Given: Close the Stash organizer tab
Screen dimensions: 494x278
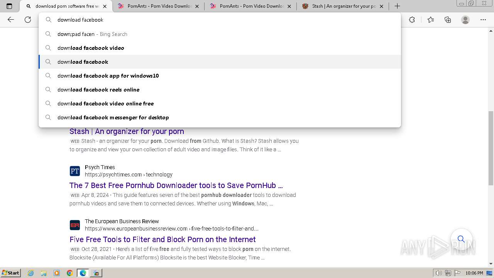Looking at the screenshot, I should click(x=382, y=6).
